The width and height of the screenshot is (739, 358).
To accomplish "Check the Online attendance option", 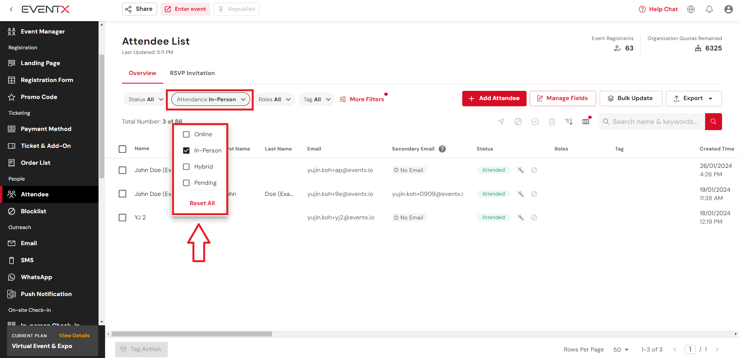I will point(186,134).
